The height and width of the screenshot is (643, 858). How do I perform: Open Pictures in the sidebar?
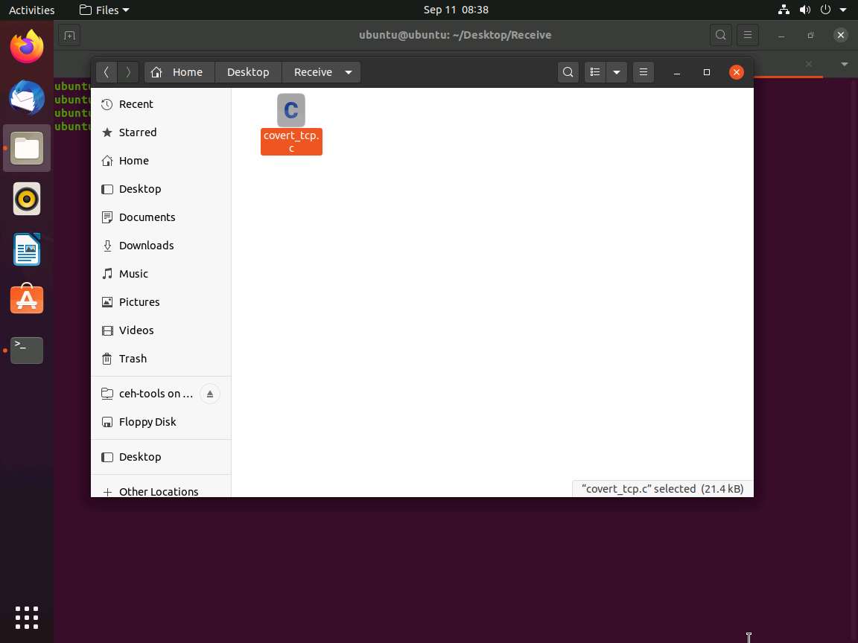coord(161,302)
